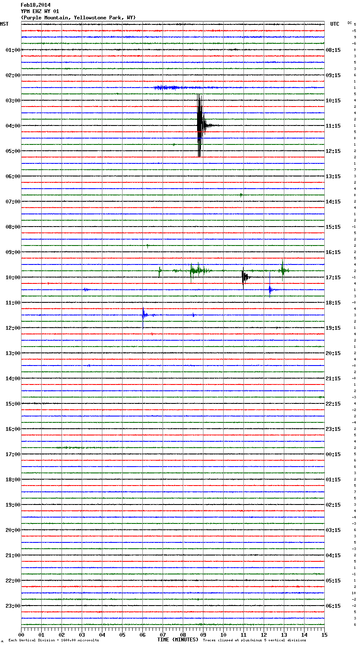Viewport: 358px width, 646px height.
Task: Select the 23:00 MST row label
Action: click(13, 606)
